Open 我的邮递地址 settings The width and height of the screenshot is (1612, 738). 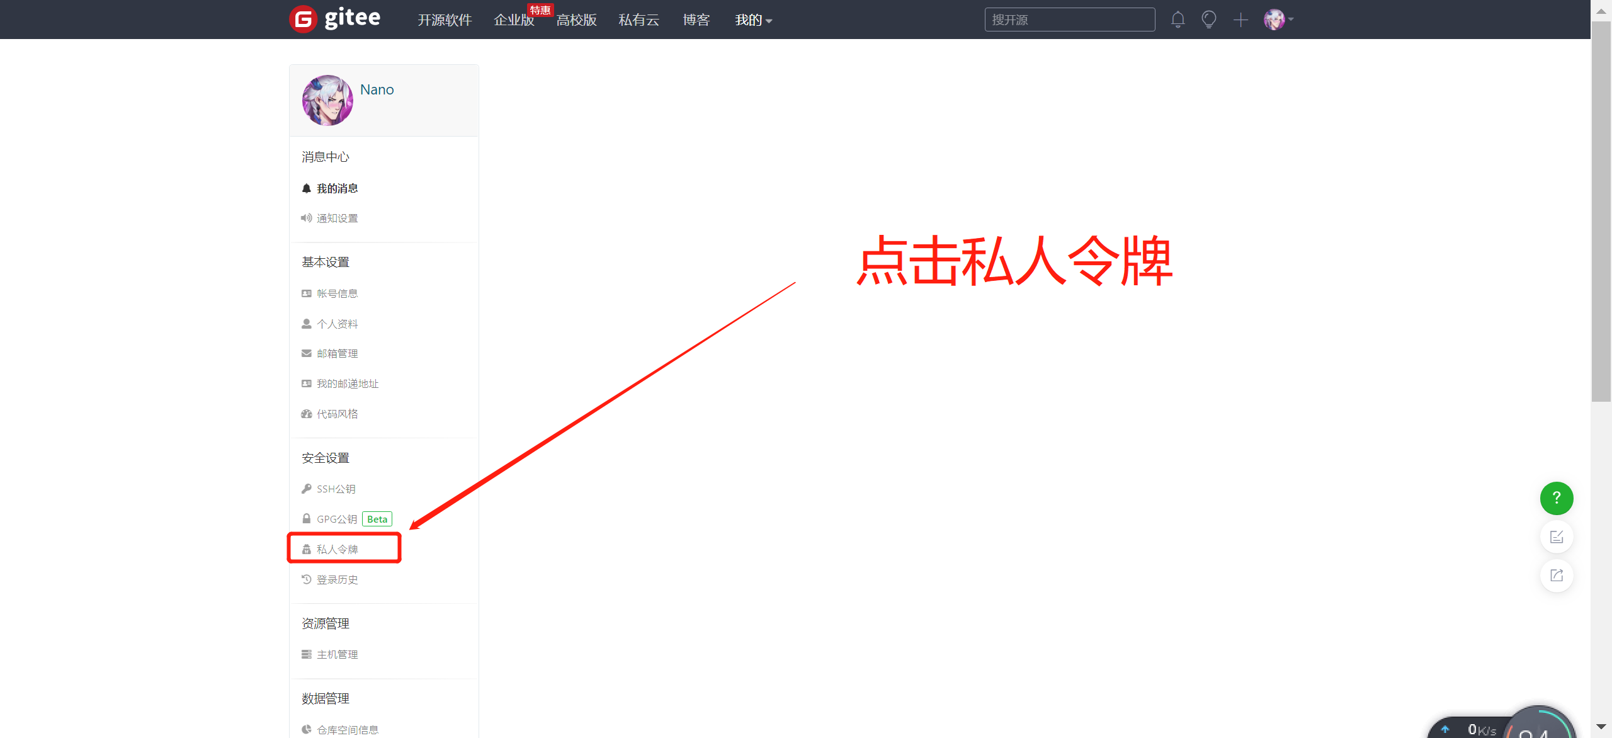[348, 383]
